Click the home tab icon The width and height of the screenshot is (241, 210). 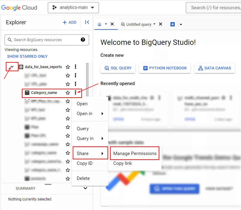[x=100, y=24]
